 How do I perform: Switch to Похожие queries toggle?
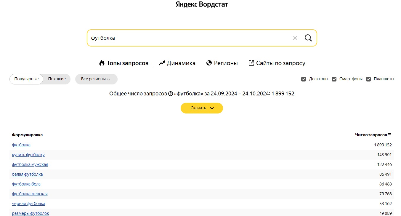click(x=57, y=79)
